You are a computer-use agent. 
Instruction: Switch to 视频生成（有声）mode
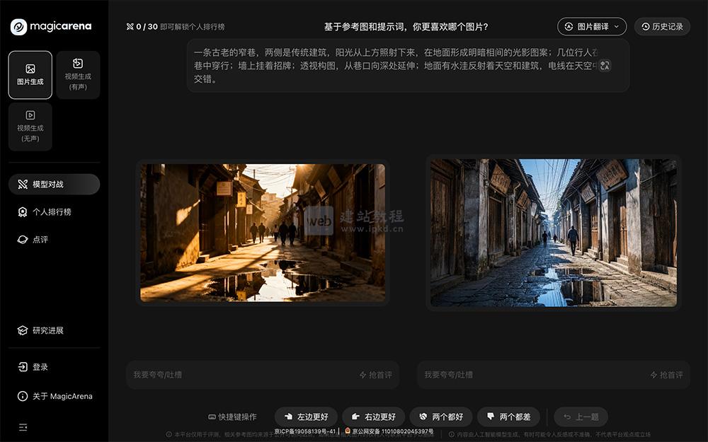(x=78, y=74)
